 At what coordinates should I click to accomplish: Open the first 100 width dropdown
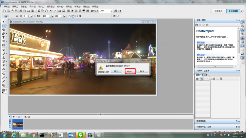[x=52, y=16]
